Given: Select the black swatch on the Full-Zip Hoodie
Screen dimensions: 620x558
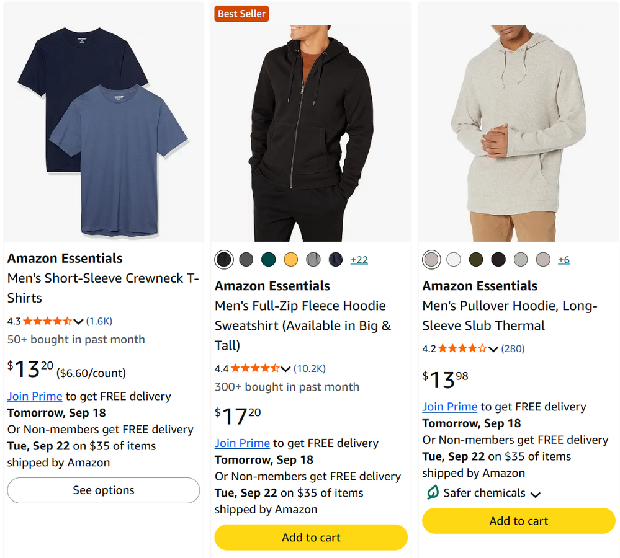Looking at the screenshot, I should click(x=224, y=260).
